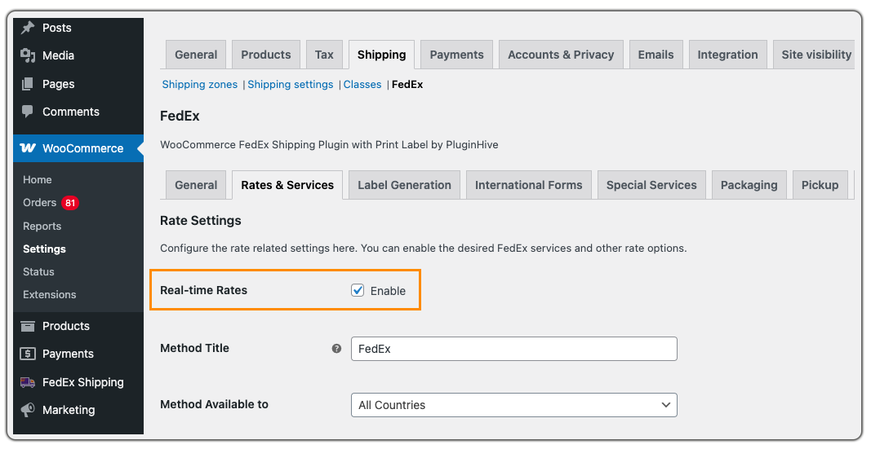Click the Media library icon
Viewport: 871px width, 449px height.
point(28,55)
